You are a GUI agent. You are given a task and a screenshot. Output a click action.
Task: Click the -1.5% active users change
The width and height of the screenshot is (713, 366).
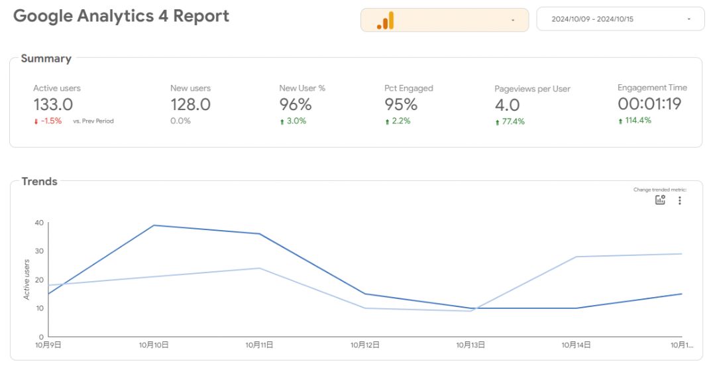click(51, 121)
